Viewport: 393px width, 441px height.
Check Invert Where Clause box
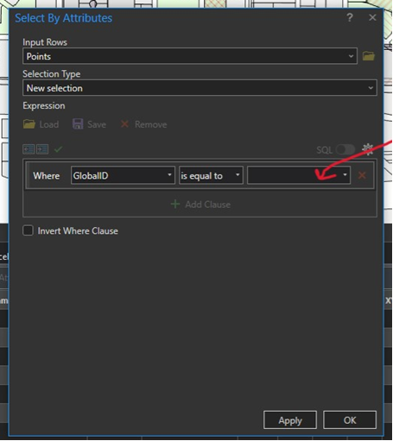pos(28,230)
